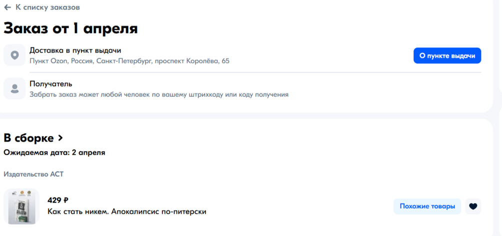Click the divider between delivery and recipient
Image resolution: width=502 pixels, height=236 pixels.
point(255,72)
